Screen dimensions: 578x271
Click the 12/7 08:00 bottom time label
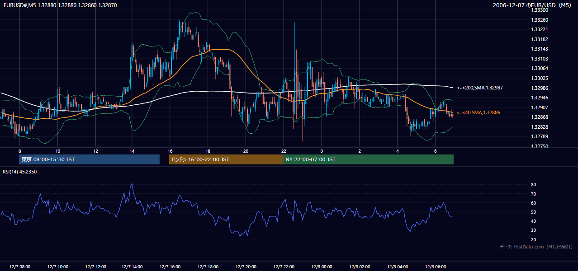pyautogui.click(x=19, y=266)
